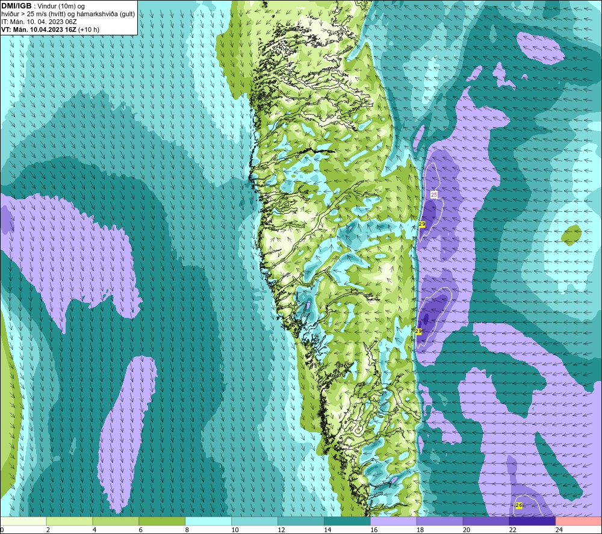This screenshot has height=534, width=602.
Task: Pick the 6–8 m/s olive green swatch
Action: pyautogui.click(x=162, y=521)
